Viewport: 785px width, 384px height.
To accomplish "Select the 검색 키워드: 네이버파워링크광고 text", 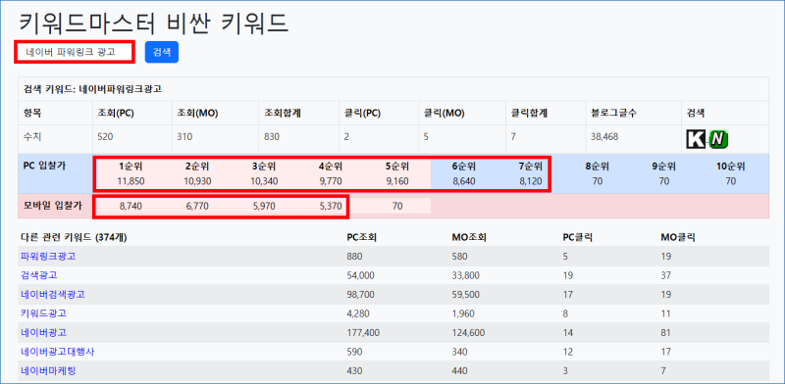I will (x=92, y=89).
